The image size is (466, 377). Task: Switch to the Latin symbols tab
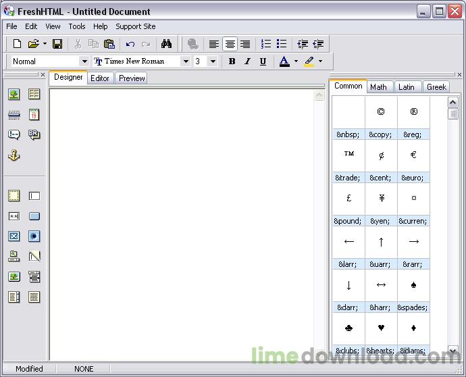click(x=407, y=87)
